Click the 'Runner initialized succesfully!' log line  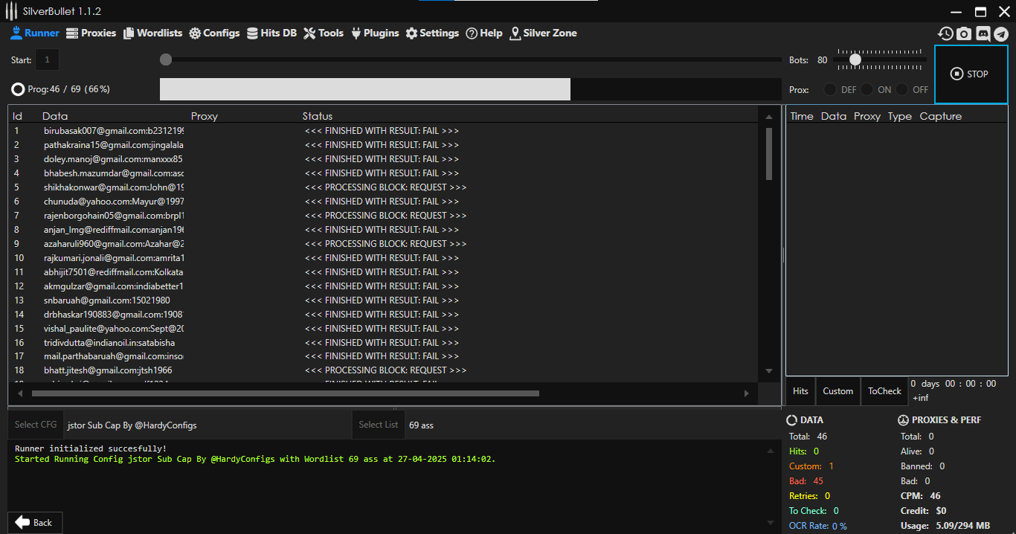click(x=91, y=448)
